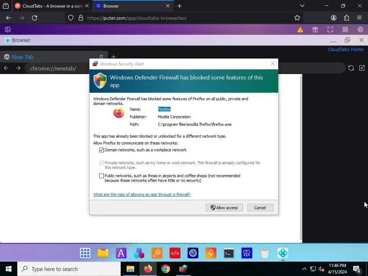This screenshot has height=276, width=368.
Task: Click the firefox.exe path text
Action: click(x=194, y=124)
